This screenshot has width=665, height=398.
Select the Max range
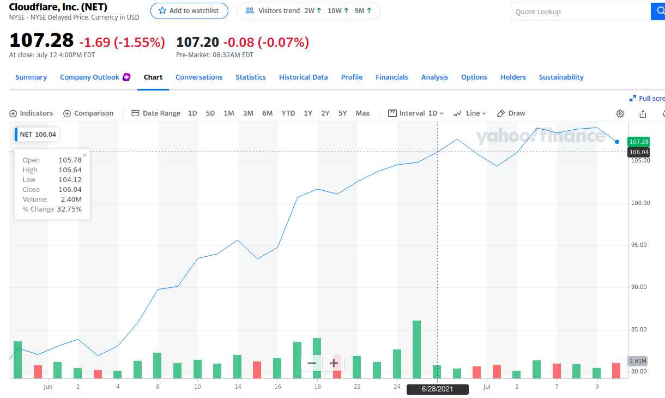tap(362, 113)
